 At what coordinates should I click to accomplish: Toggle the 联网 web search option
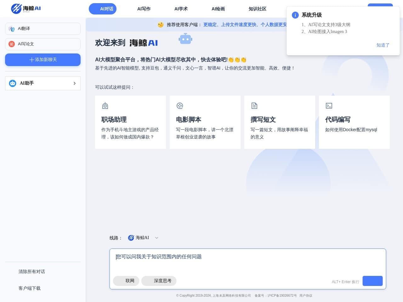pos(126,281)
